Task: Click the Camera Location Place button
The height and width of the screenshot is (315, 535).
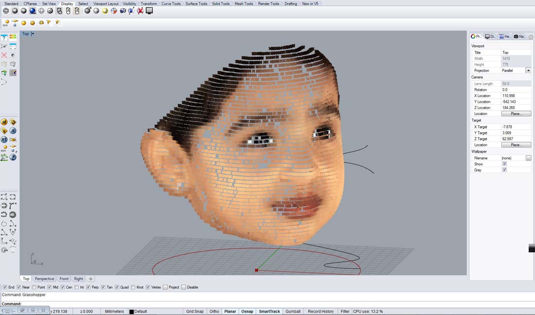Action: click(516, 114)
